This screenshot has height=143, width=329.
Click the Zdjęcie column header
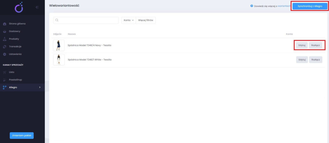click(57, 34)
